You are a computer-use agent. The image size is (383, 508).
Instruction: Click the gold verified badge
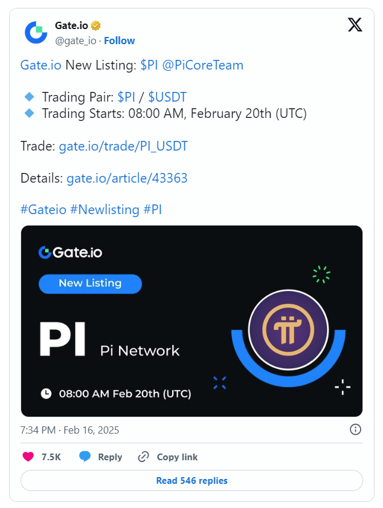click(x=97, y=25)
